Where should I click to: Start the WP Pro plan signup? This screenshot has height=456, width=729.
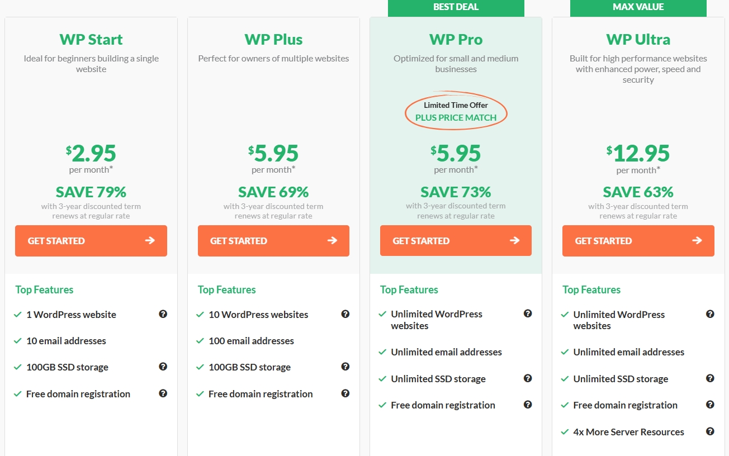(x=456, y=241)
